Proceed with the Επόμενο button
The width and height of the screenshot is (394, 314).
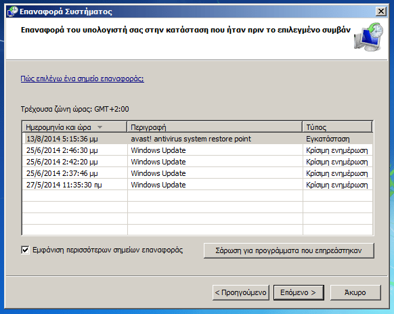click(x=299, y=292)
